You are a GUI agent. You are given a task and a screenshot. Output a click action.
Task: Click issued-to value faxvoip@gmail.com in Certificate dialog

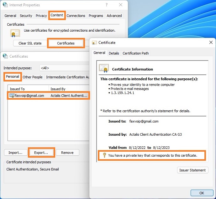click(144, 121)
